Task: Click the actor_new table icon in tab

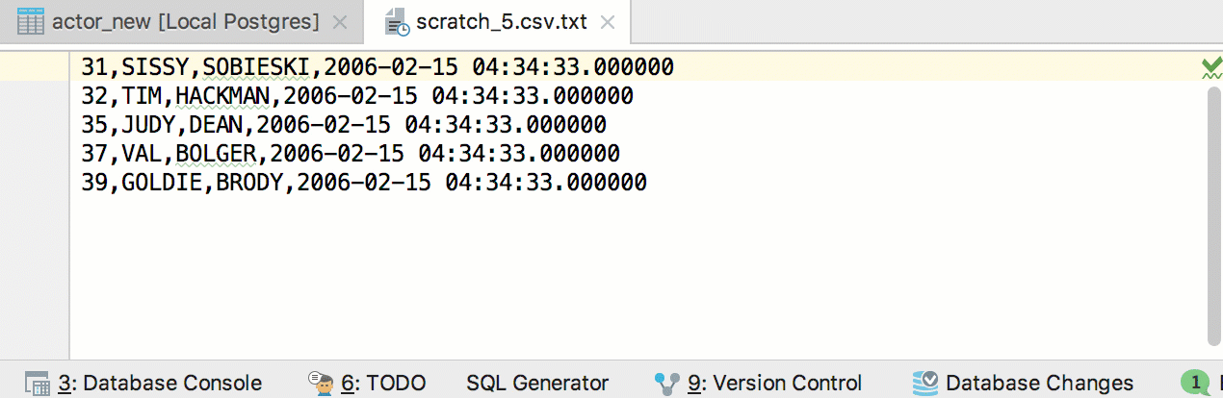Action: click(32, 21)
